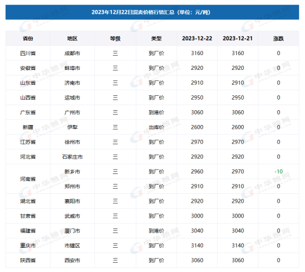Select the green -10 change value

tap(279, 171)
